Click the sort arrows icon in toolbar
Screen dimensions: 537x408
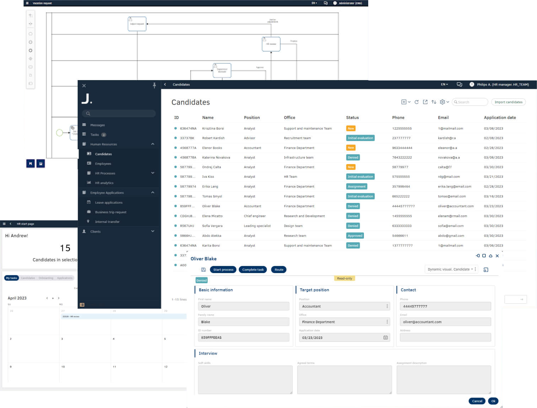[x=434, y=102]
